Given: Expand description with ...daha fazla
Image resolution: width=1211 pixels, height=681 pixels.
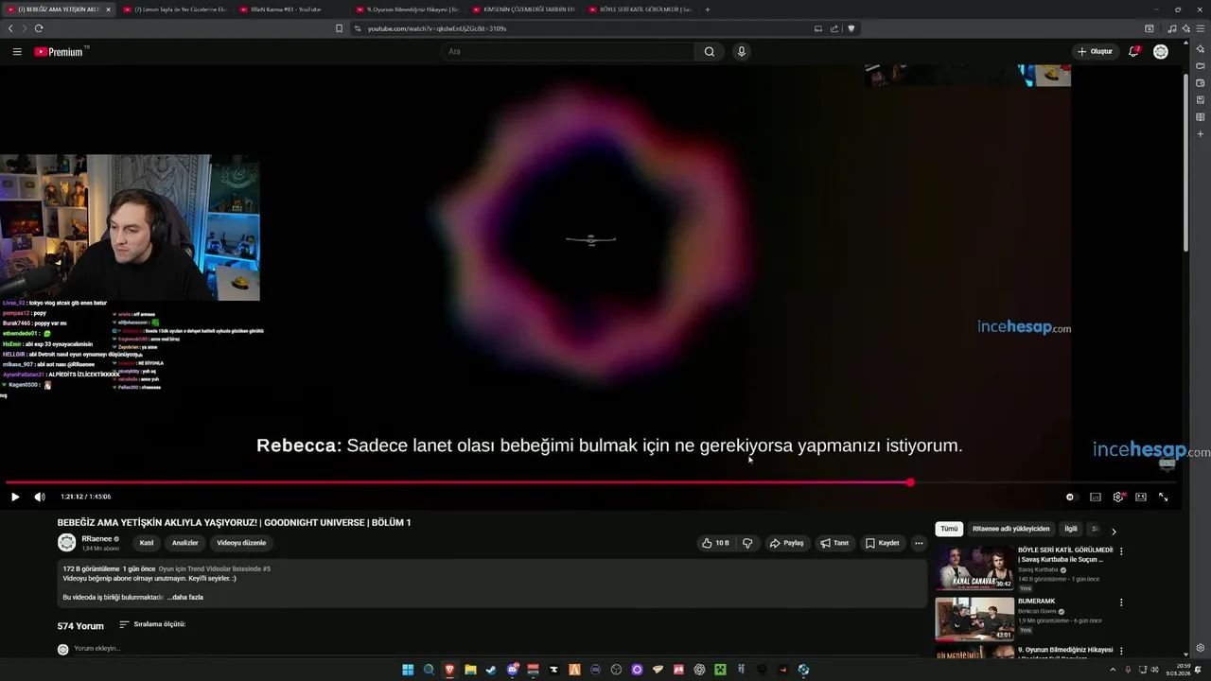Looking at the screenshot, I should pyautogui.click(x=185, y=598).
